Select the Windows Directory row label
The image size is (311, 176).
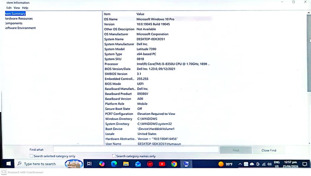(x=119, y=119)
